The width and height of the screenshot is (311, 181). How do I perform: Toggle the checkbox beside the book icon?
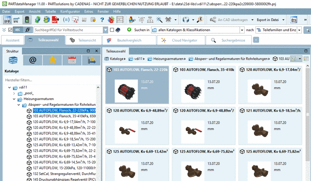coord(112,30)
